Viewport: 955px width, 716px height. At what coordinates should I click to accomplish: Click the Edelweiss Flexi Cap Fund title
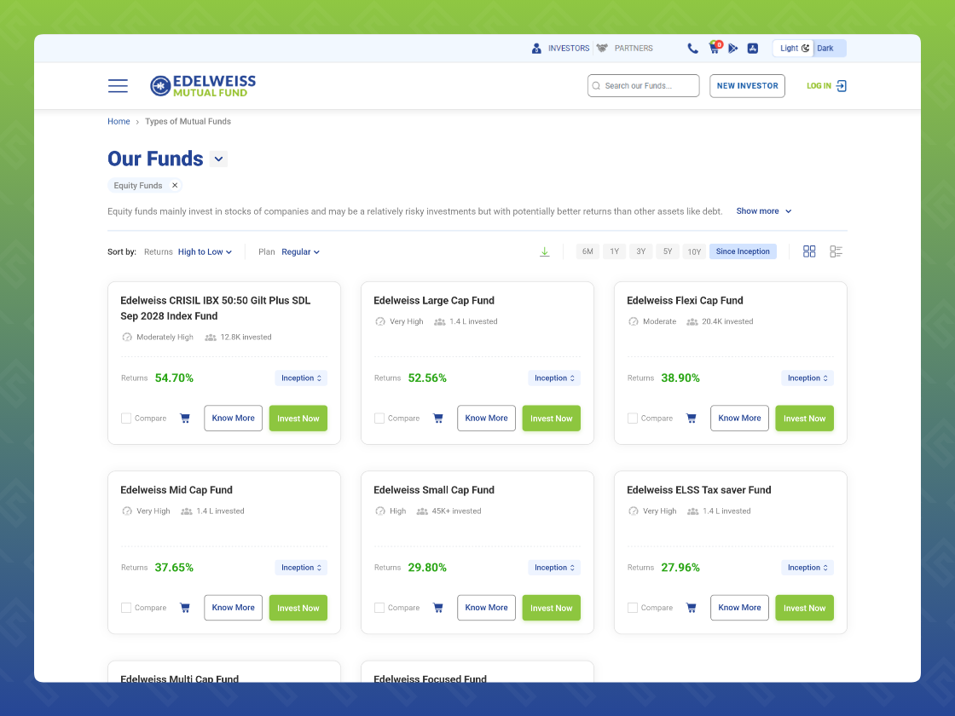point(686,301)
